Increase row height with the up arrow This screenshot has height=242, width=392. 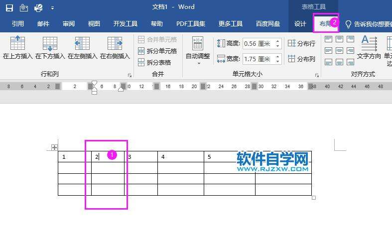[278, 41]
